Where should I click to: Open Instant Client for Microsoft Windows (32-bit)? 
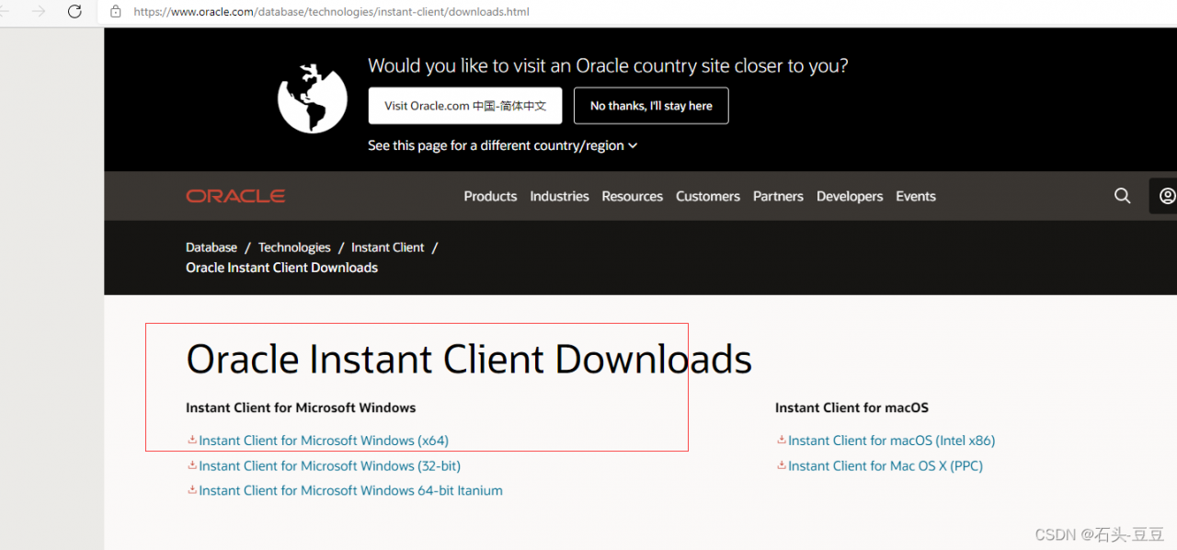329,465
